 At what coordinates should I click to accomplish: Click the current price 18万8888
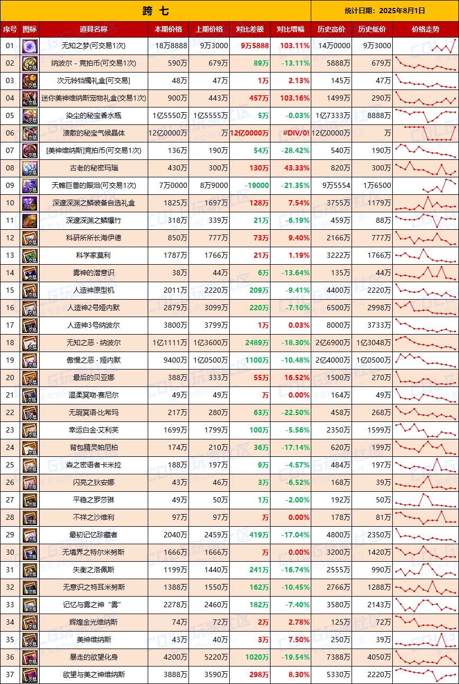pos(168,46)
